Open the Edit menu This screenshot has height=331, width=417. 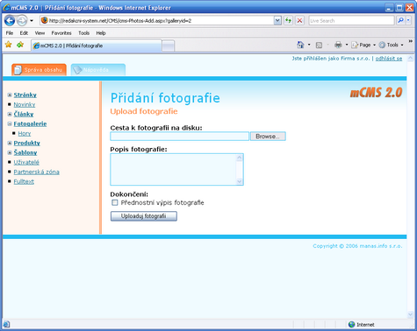click(x=24, y=33)
